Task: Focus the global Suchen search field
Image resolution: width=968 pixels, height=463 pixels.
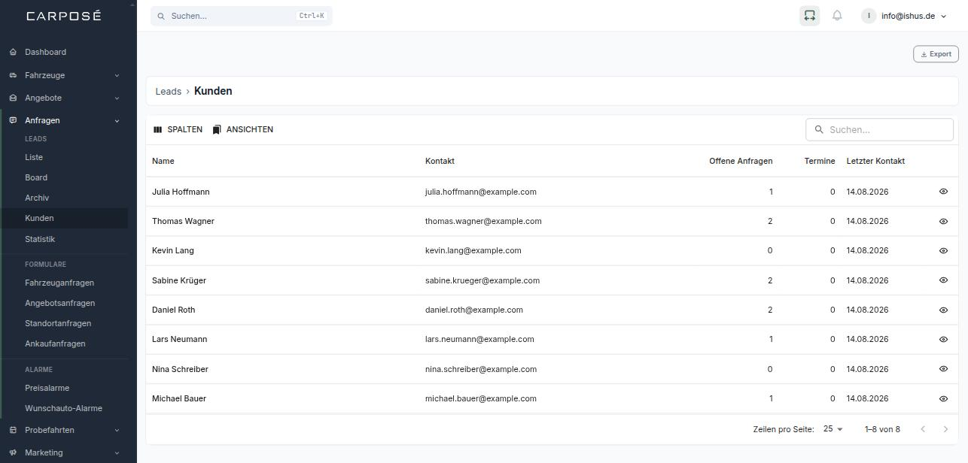Action: tap(242, 16)
